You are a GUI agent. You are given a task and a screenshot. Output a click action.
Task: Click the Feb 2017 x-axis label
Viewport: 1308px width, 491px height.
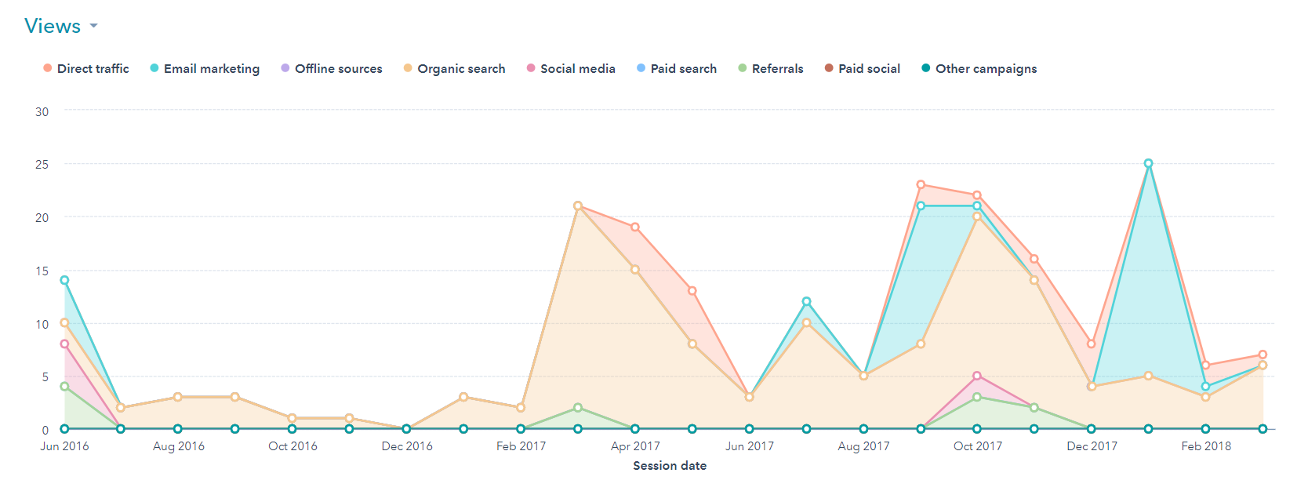521,446
